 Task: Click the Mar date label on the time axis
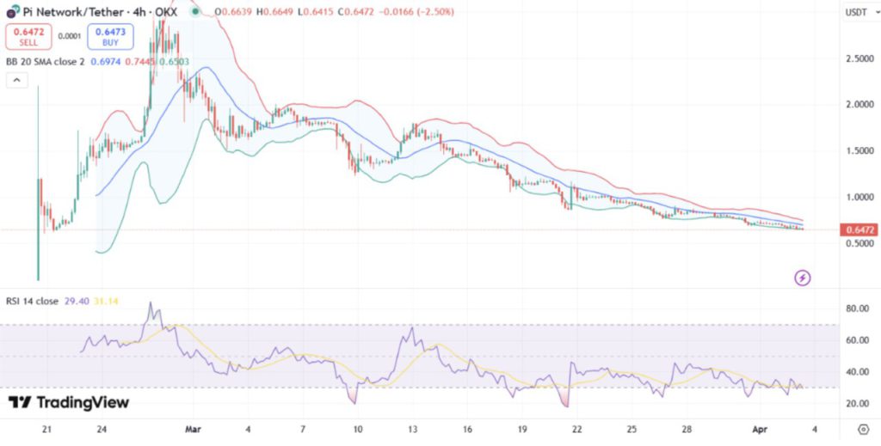(193, 430)
